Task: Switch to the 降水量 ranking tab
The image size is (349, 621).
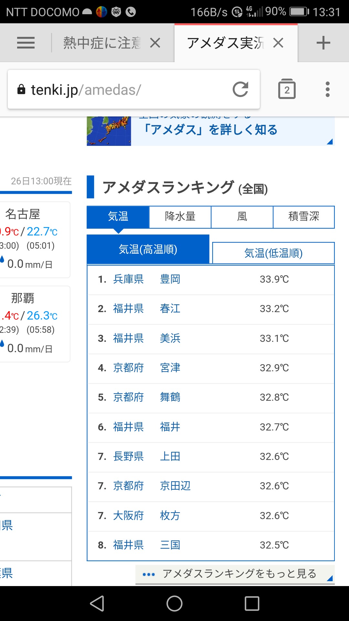Action: pos(180,216)
